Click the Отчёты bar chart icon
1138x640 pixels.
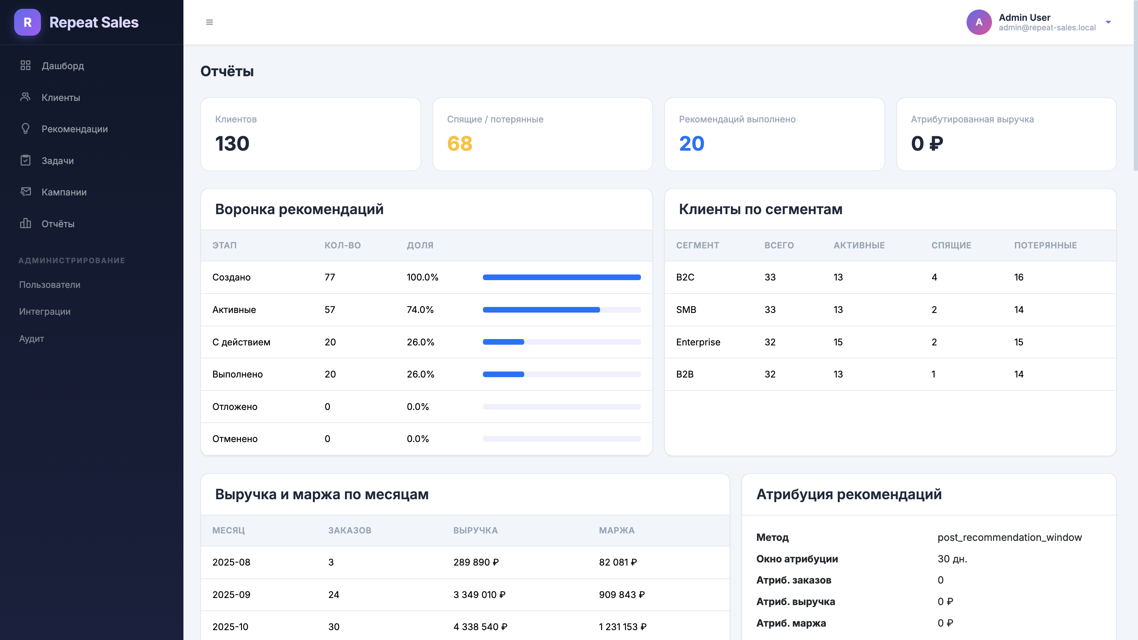[26, 223]
